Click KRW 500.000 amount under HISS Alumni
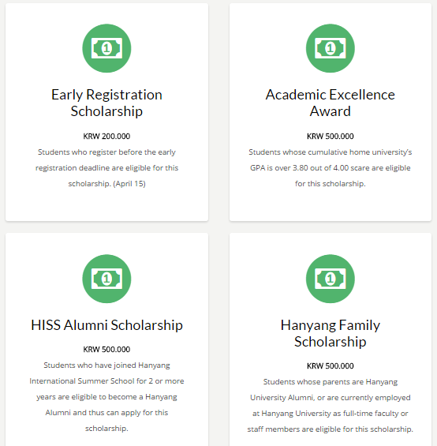 pyautogui.click(x=106, y=349)
